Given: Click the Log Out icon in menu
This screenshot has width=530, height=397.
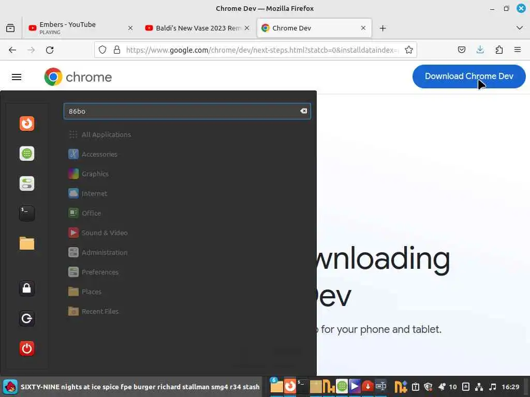Looking at the screenshot, I should (x=27, y=318).
